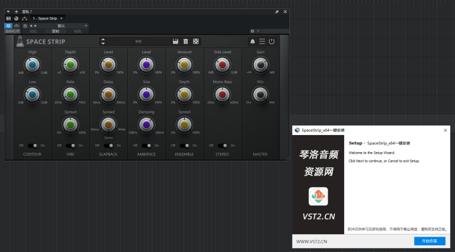This screenshot has height=252, width=455.
Task: Click the round host icon beside routing
Action: click(x=16, y=19)
